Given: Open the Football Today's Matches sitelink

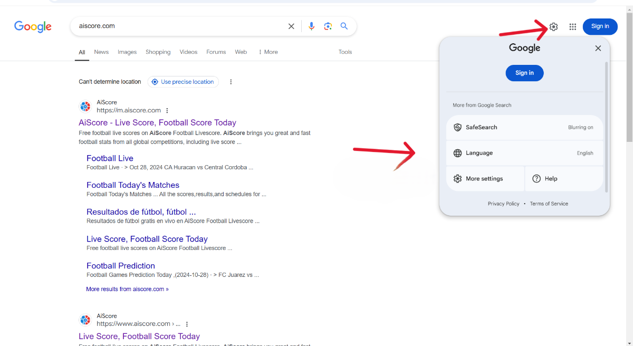Looking at the screenshot, I should (133, 185).
